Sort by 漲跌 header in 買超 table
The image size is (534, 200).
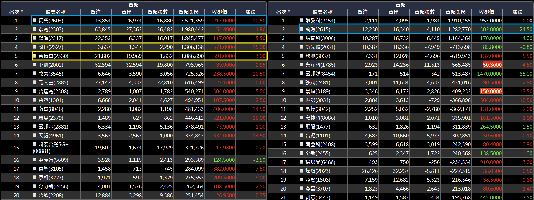click(x=251, y=12)
